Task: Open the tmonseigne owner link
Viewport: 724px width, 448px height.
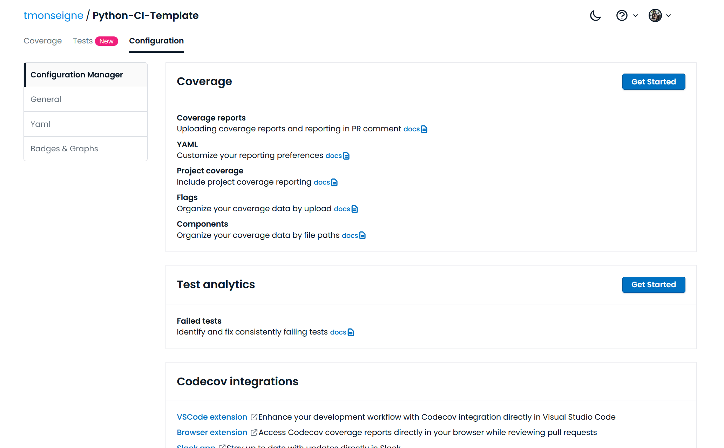Action: pyautogui.click(x=53, y=15)
